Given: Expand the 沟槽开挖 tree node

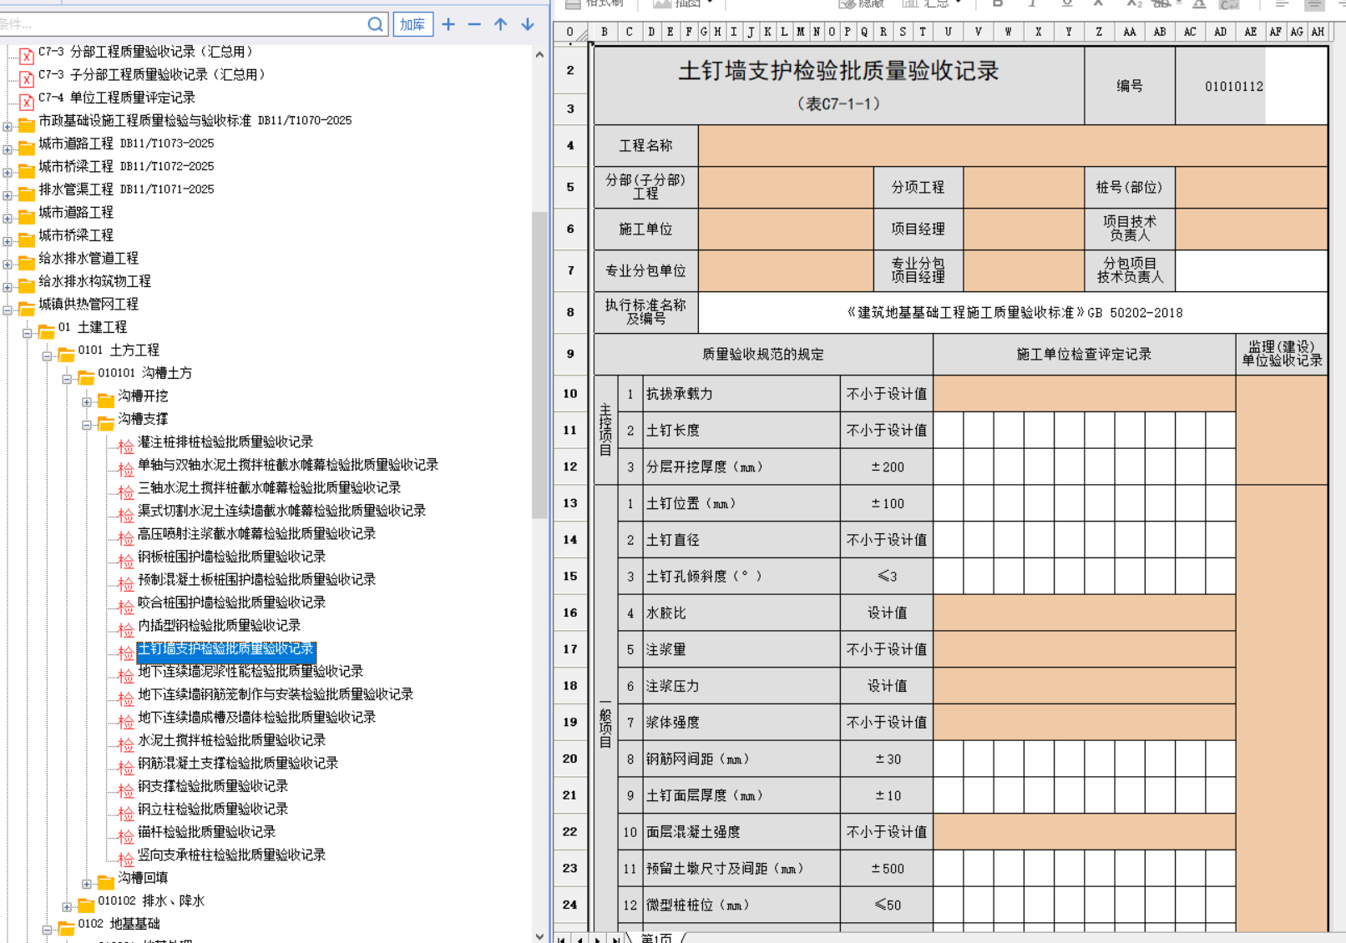Looking at the screenshot, I should click(x=87, y=402).
